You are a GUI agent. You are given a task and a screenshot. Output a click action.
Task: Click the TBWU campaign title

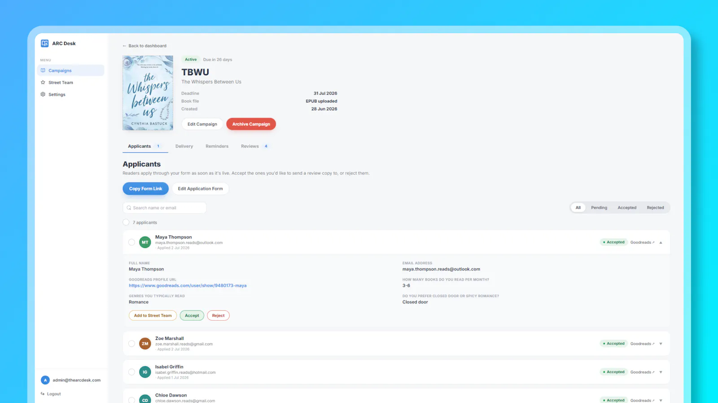click(195, 72)
